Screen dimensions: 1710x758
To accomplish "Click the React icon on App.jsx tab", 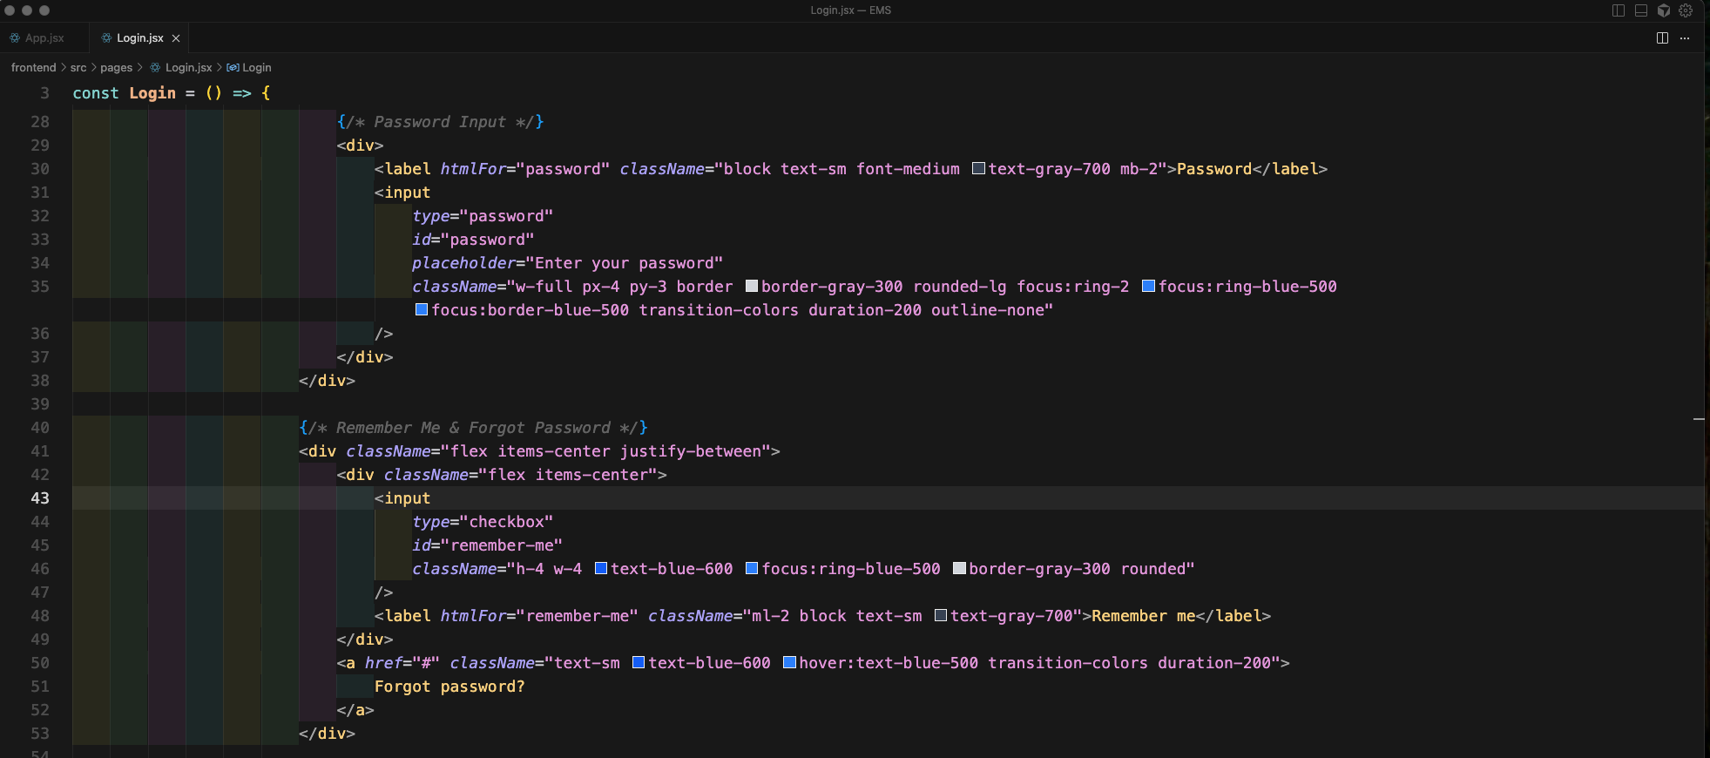I will (x=15, y=38).
